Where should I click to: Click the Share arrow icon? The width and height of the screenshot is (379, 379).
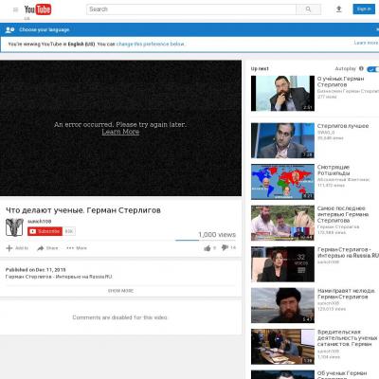pos(41,248)
